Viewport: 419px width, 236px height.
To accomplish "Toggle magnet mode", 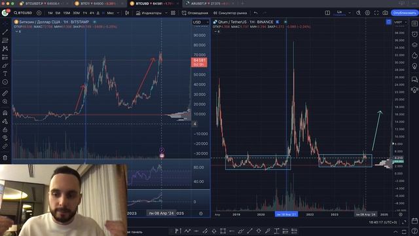I will point(5,113).
